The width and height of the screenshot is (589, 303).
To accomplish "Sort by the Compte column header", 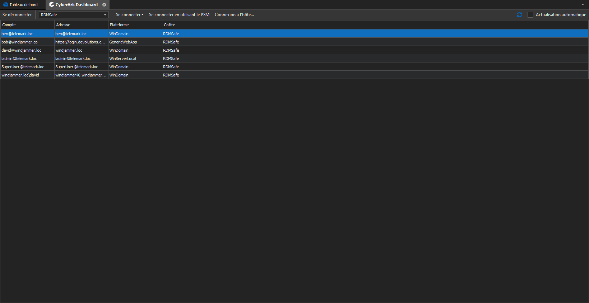I will click(x=27, y=25).
